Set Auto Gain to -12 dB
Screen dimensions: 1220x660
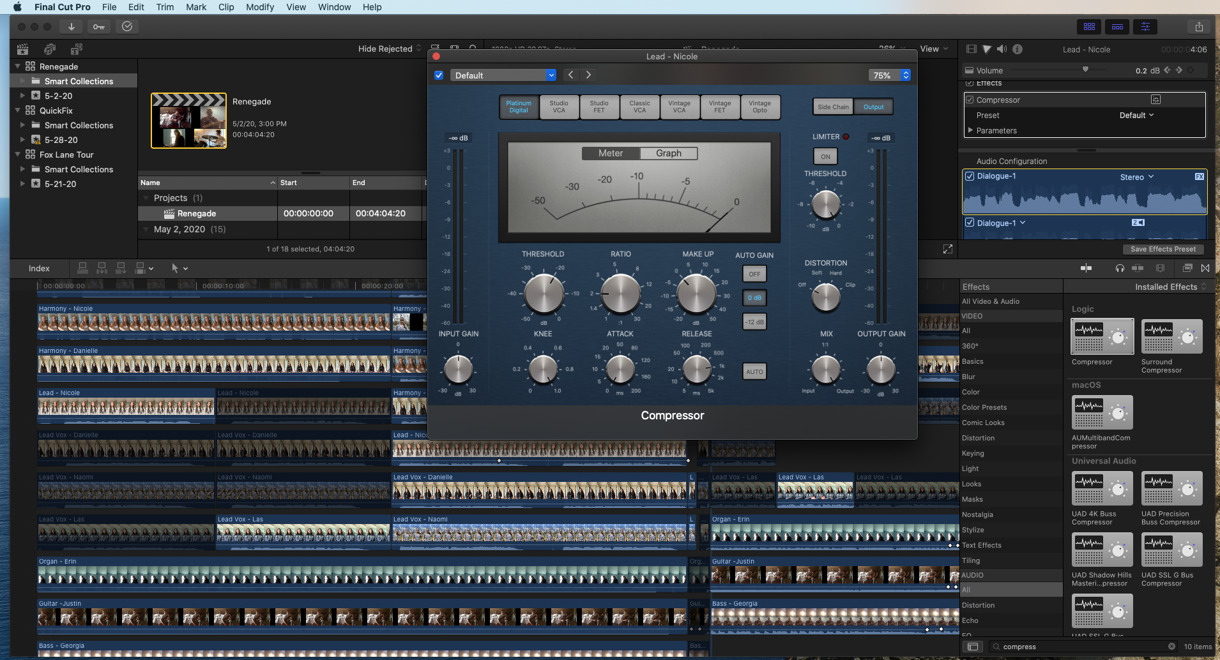click(x=754, y=322)
